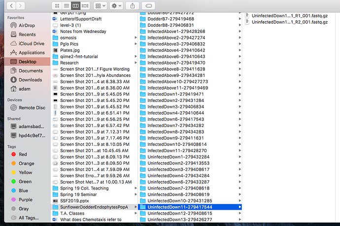This screenshot has height=226, width=340.
Task: Switch to list view
Action: coord(66,5)
